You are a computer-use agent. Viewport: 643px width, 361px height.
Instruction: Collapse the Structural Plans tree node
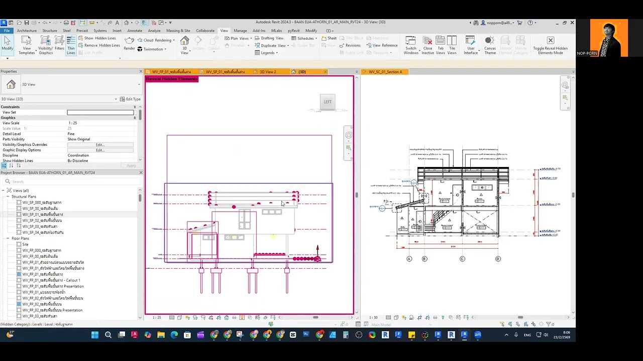point(9,197)
